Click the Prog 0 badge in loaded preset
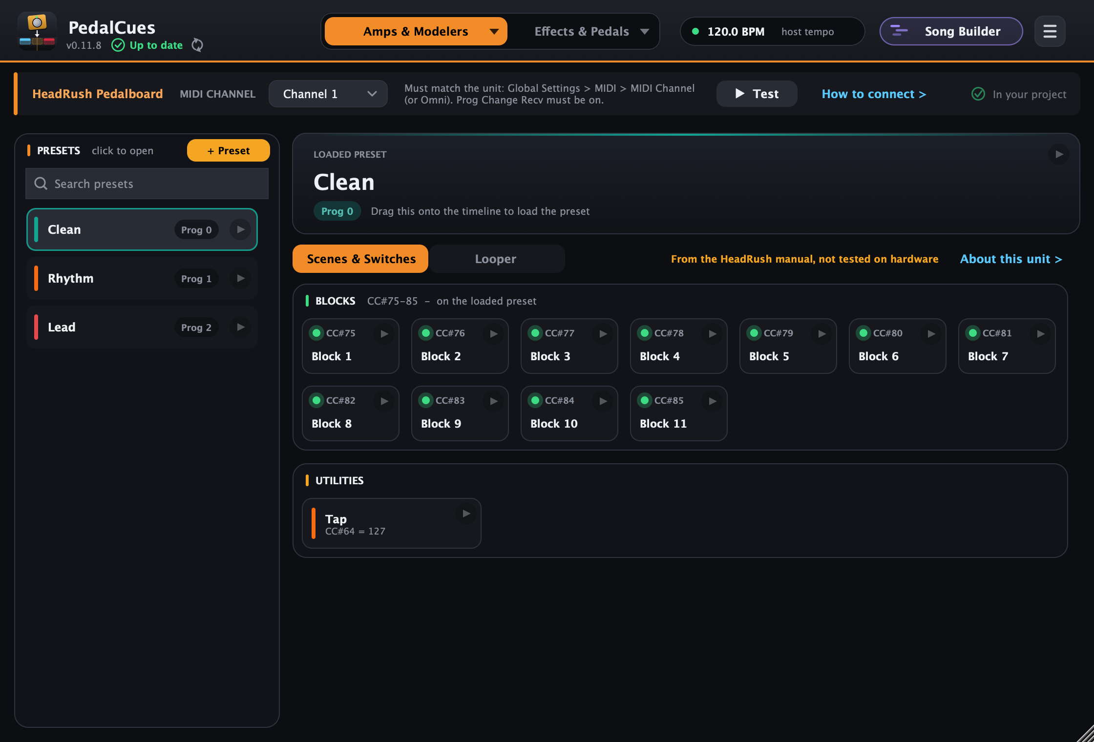The width and height of the screenshot is (1094, 742). (337, 211)
